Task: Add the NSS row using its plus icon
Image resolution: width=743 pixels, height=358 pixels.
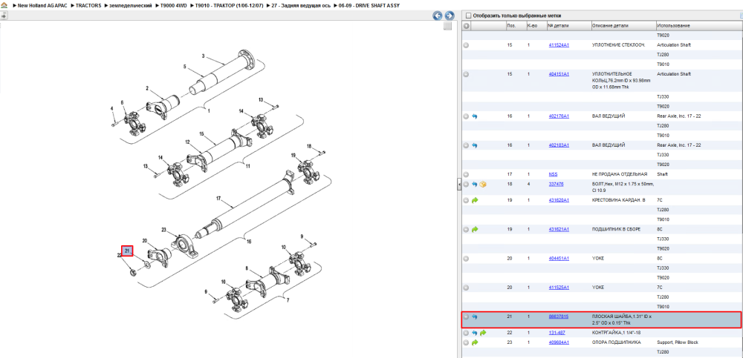Action: [x=467, y=174]
